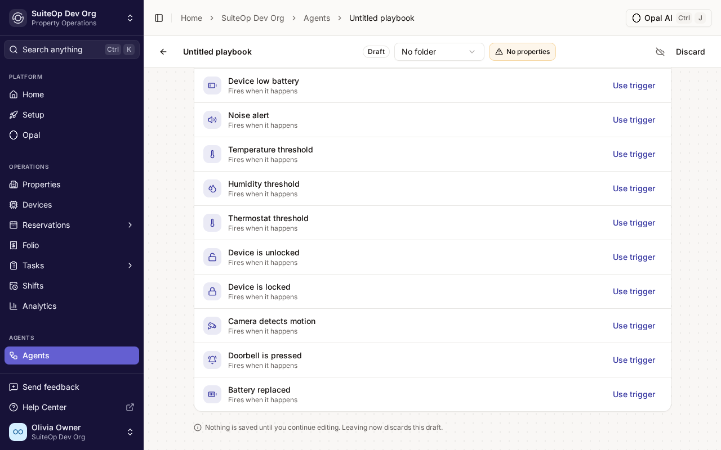Screen dimensions: 721x450
Task: Click the No properties warning badge
Action: [x=522, y=52]
